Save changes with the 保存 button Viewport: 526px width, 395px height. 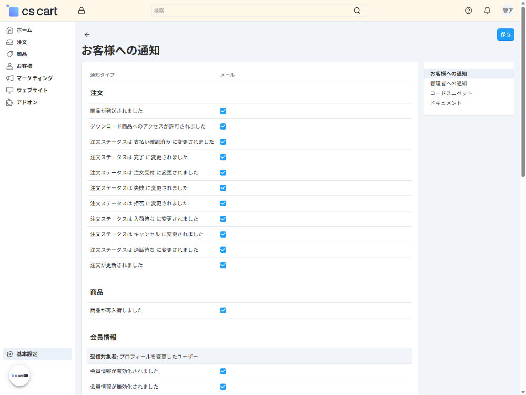[x=505, y=34]
